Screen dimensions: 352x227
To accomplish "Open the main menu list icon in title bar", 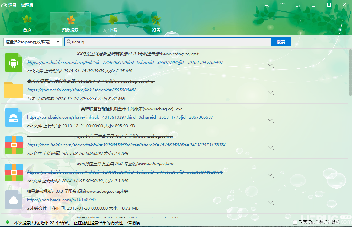I will [298, 5].
